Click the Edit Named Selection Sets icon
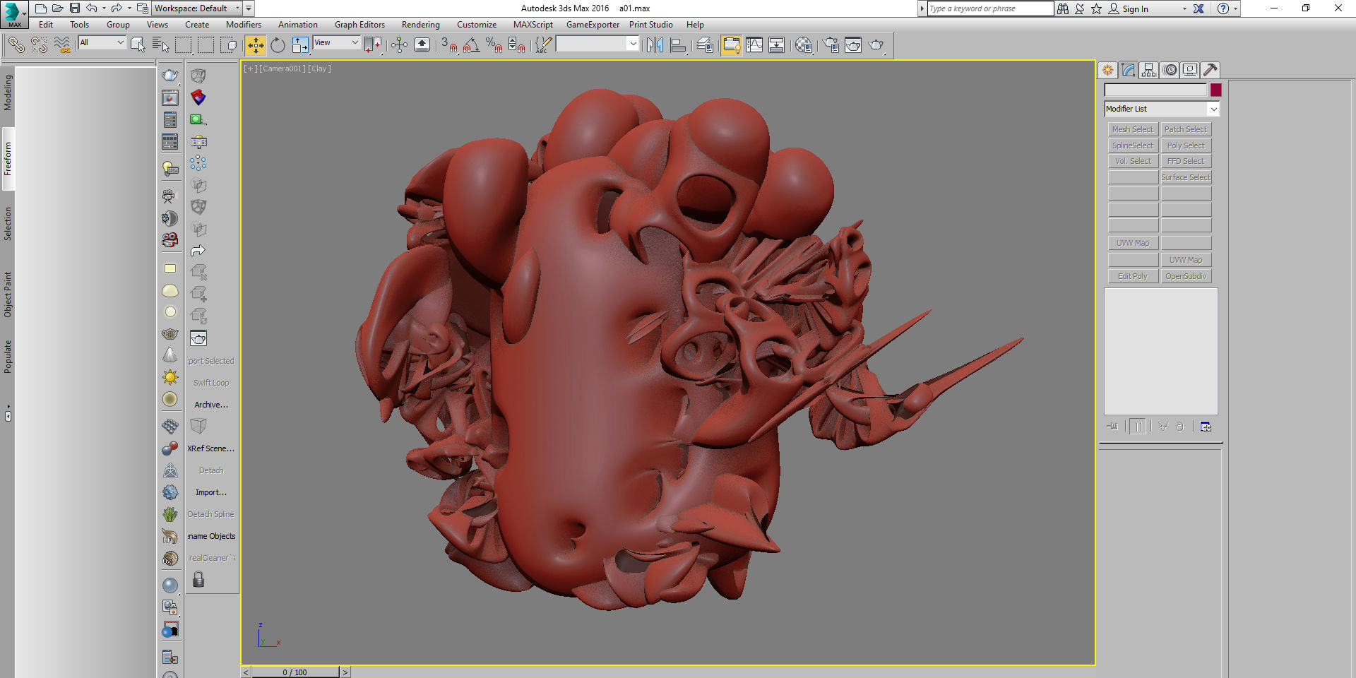The image size is (1356, 678). (543, 45)
